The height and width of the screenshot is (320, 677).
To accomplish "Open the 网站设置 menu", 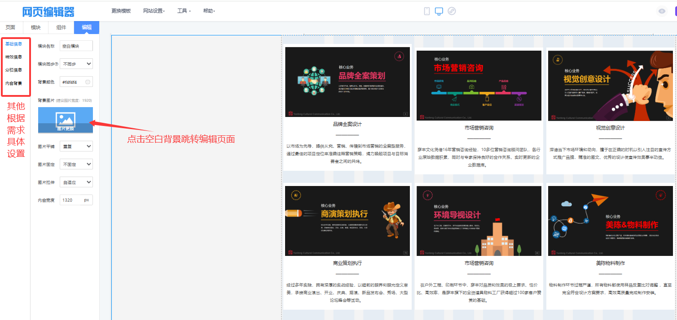I will click(154, 11).
